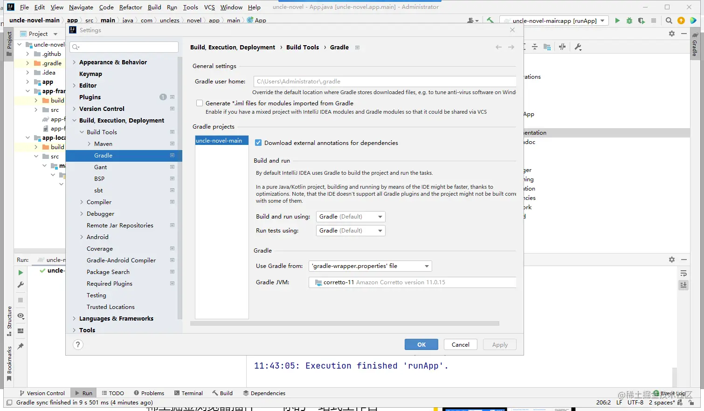704x411 pixels.
Task: Click the Structure vertical tab on left edge
Action: tap(9, 321)
